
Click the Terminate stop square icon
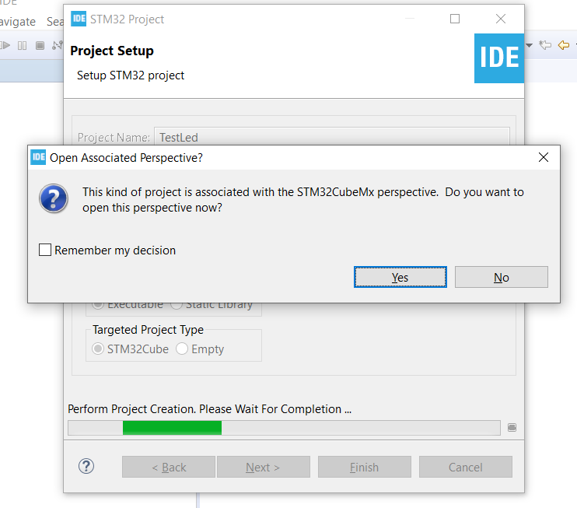pyautogui.click(x=40, y=46)
